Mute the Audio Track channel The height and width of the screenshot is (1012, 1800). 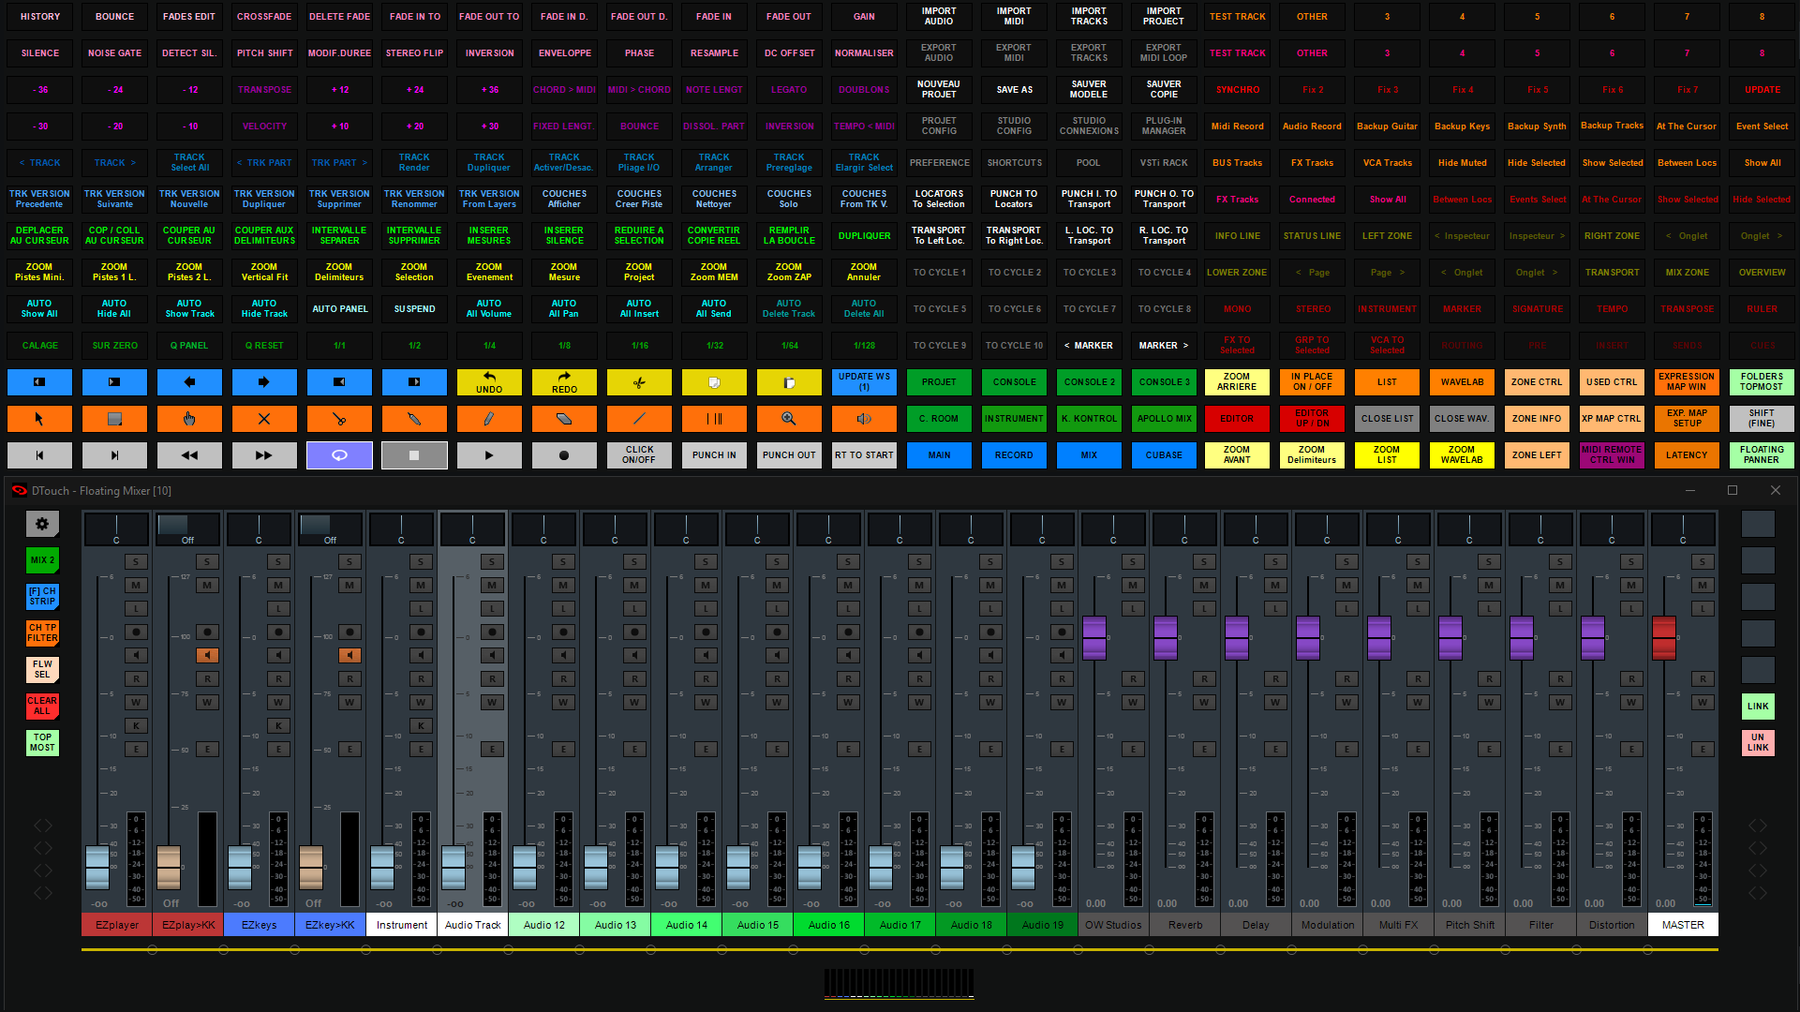492,585
